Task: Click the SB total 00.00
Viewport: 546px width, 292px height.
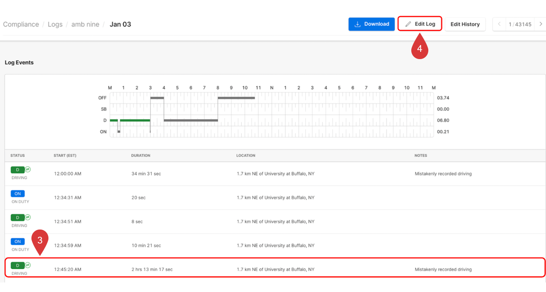Action: point(443,109)
